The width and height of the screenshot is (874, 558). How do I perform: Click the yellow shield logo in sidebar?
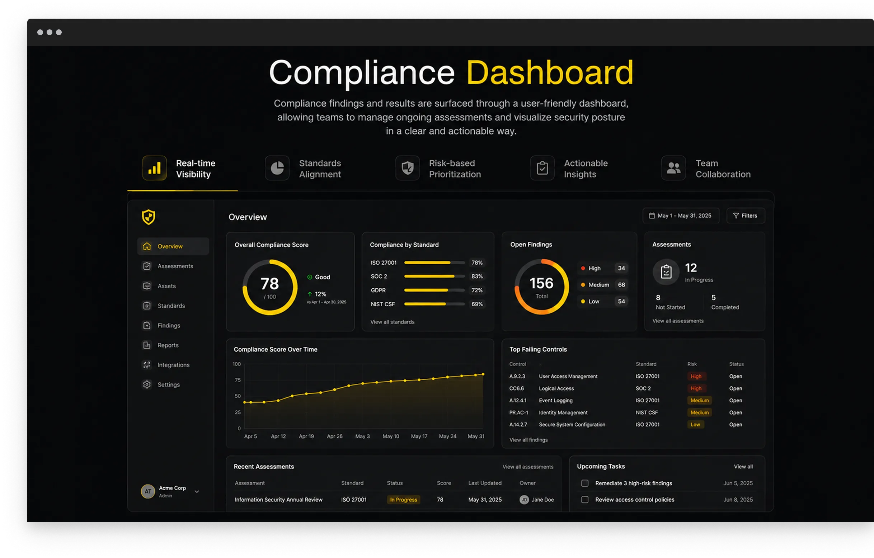(x=149, y=217)
